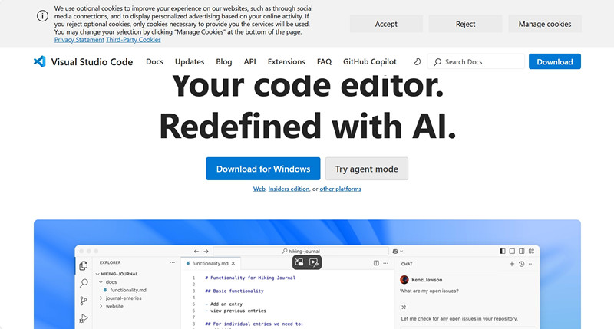Click Try agent mode button

pos(367,169)
